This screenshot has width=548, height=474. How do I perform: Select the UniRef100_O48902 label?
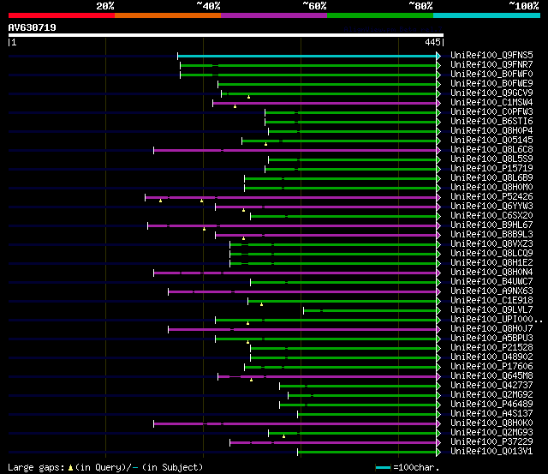(x=491, y=357)
